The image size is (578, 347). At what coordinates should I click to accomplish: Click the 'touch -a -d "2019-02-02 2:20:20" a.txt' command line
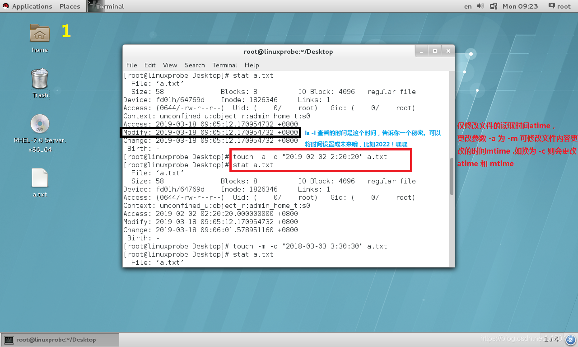point(310,157)
